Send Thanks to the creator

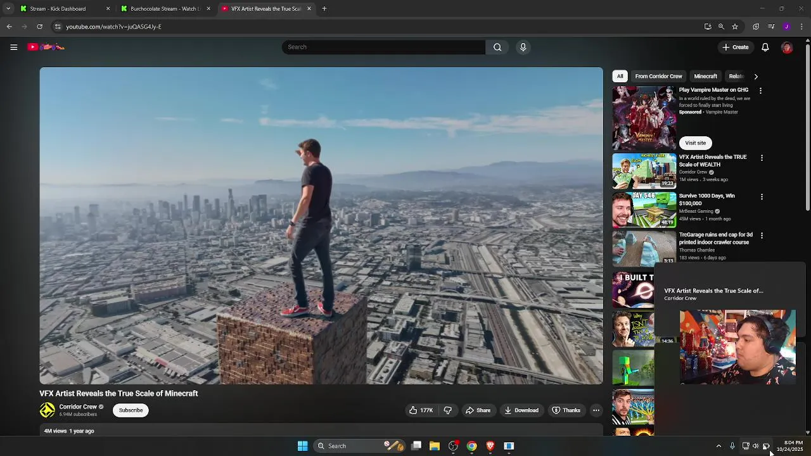566,410
